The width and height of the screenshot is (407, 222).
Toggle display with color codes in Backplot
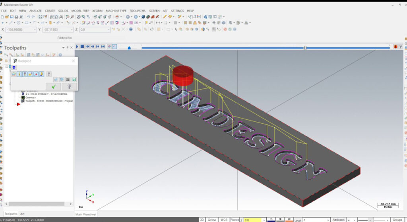[14, 74]
